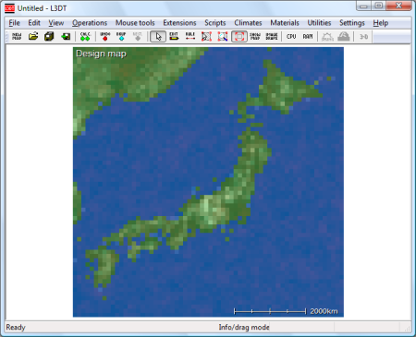Click the Image Drape toolbar icon
This screenshot has width=416, height=337.
pos(272,36)
